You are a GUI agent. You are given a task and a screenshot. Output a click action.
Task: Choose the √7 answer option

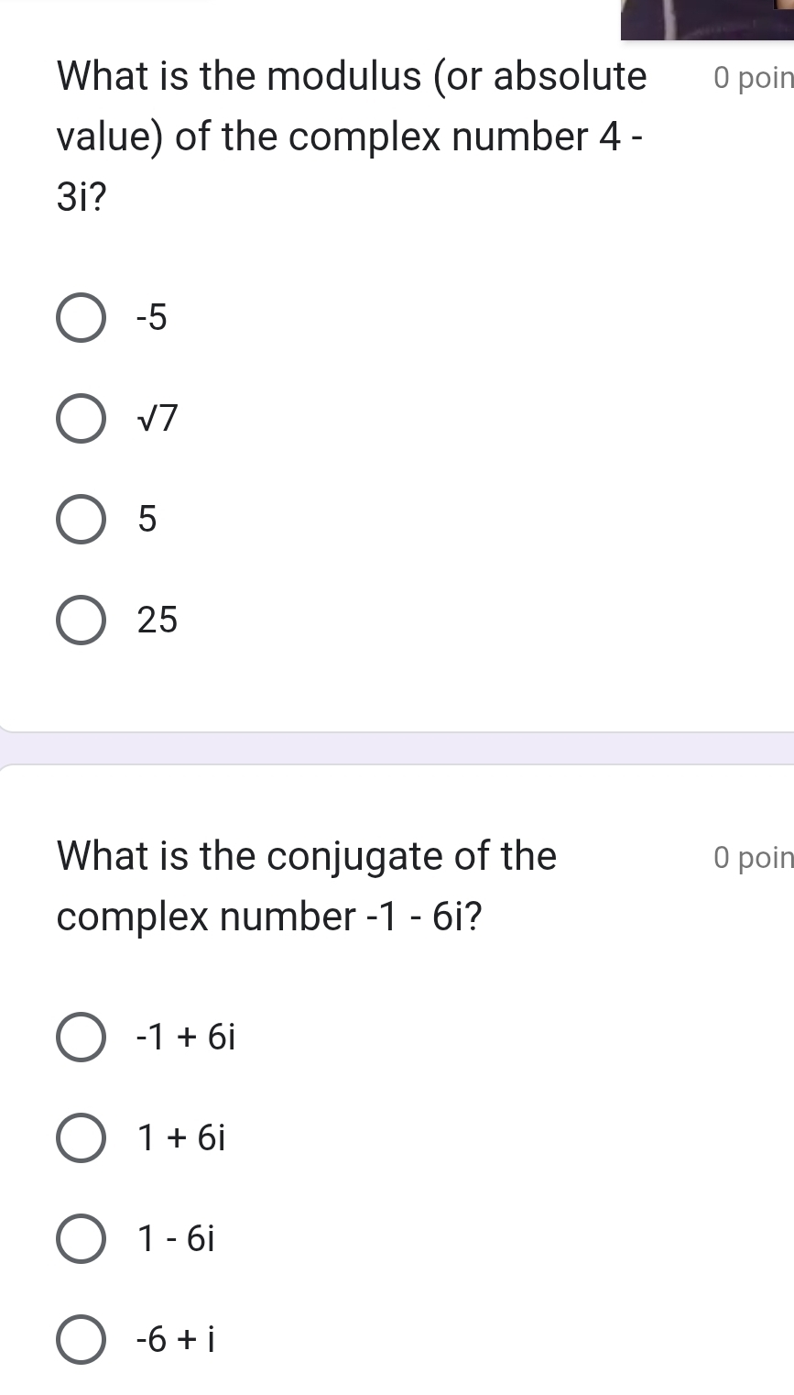point(81,419)
